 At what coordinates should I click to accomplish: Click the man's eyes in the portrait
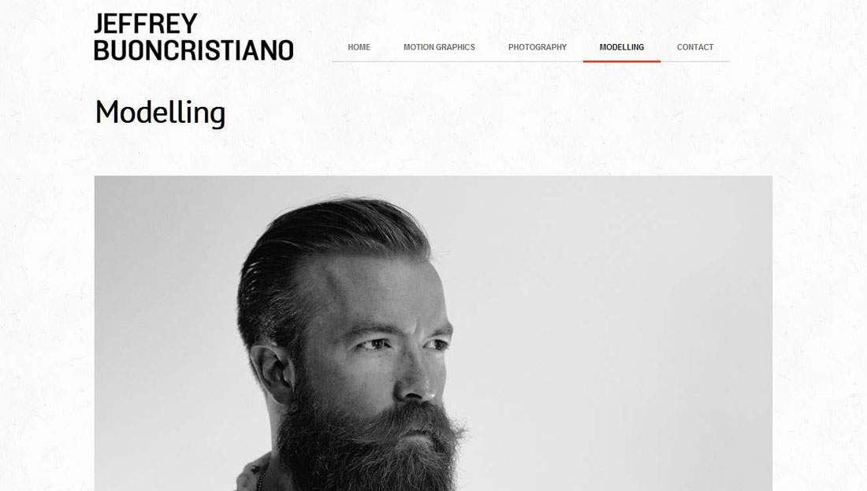pos(403,345)
